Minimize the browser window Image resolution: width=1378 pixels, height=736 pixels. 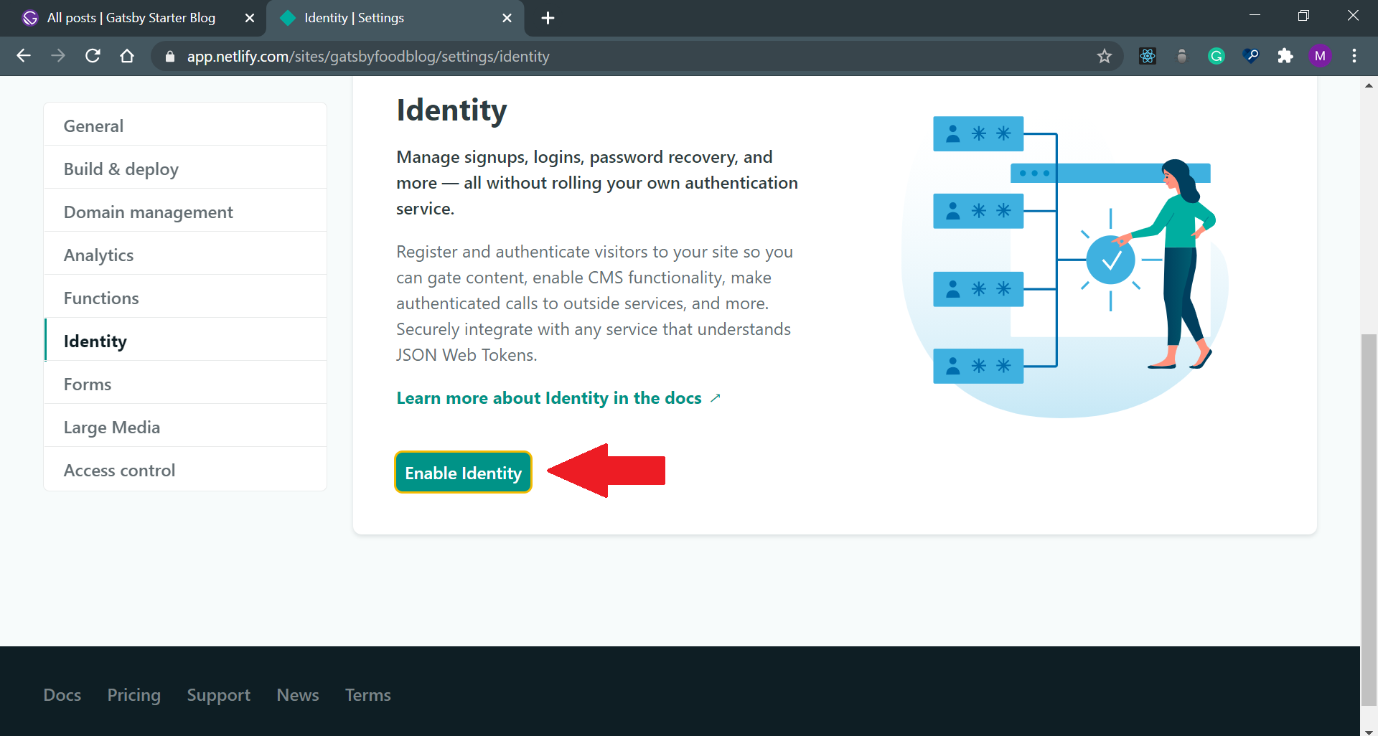click(x=1255, y=15)
